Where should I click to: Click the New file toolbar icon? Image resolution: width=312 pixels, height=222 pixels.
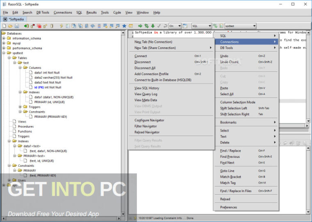pos(4,26)
